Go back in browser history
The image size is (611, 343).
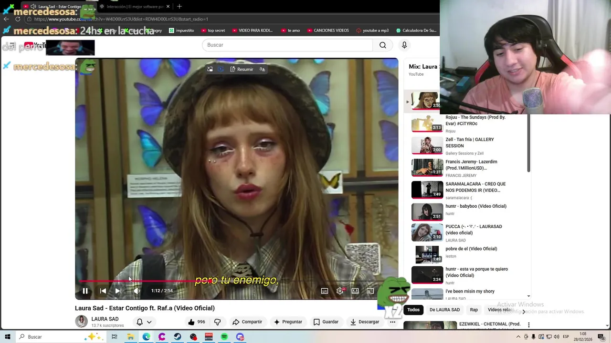(x=6, y=19)
